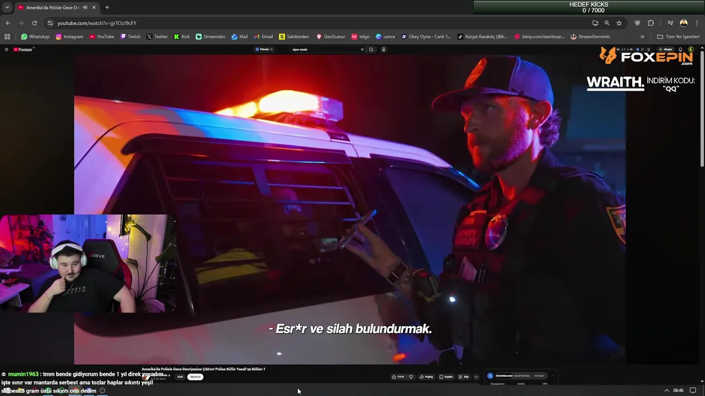Open the Gmail bookmark
705x396 pixels.
(263, 37)
